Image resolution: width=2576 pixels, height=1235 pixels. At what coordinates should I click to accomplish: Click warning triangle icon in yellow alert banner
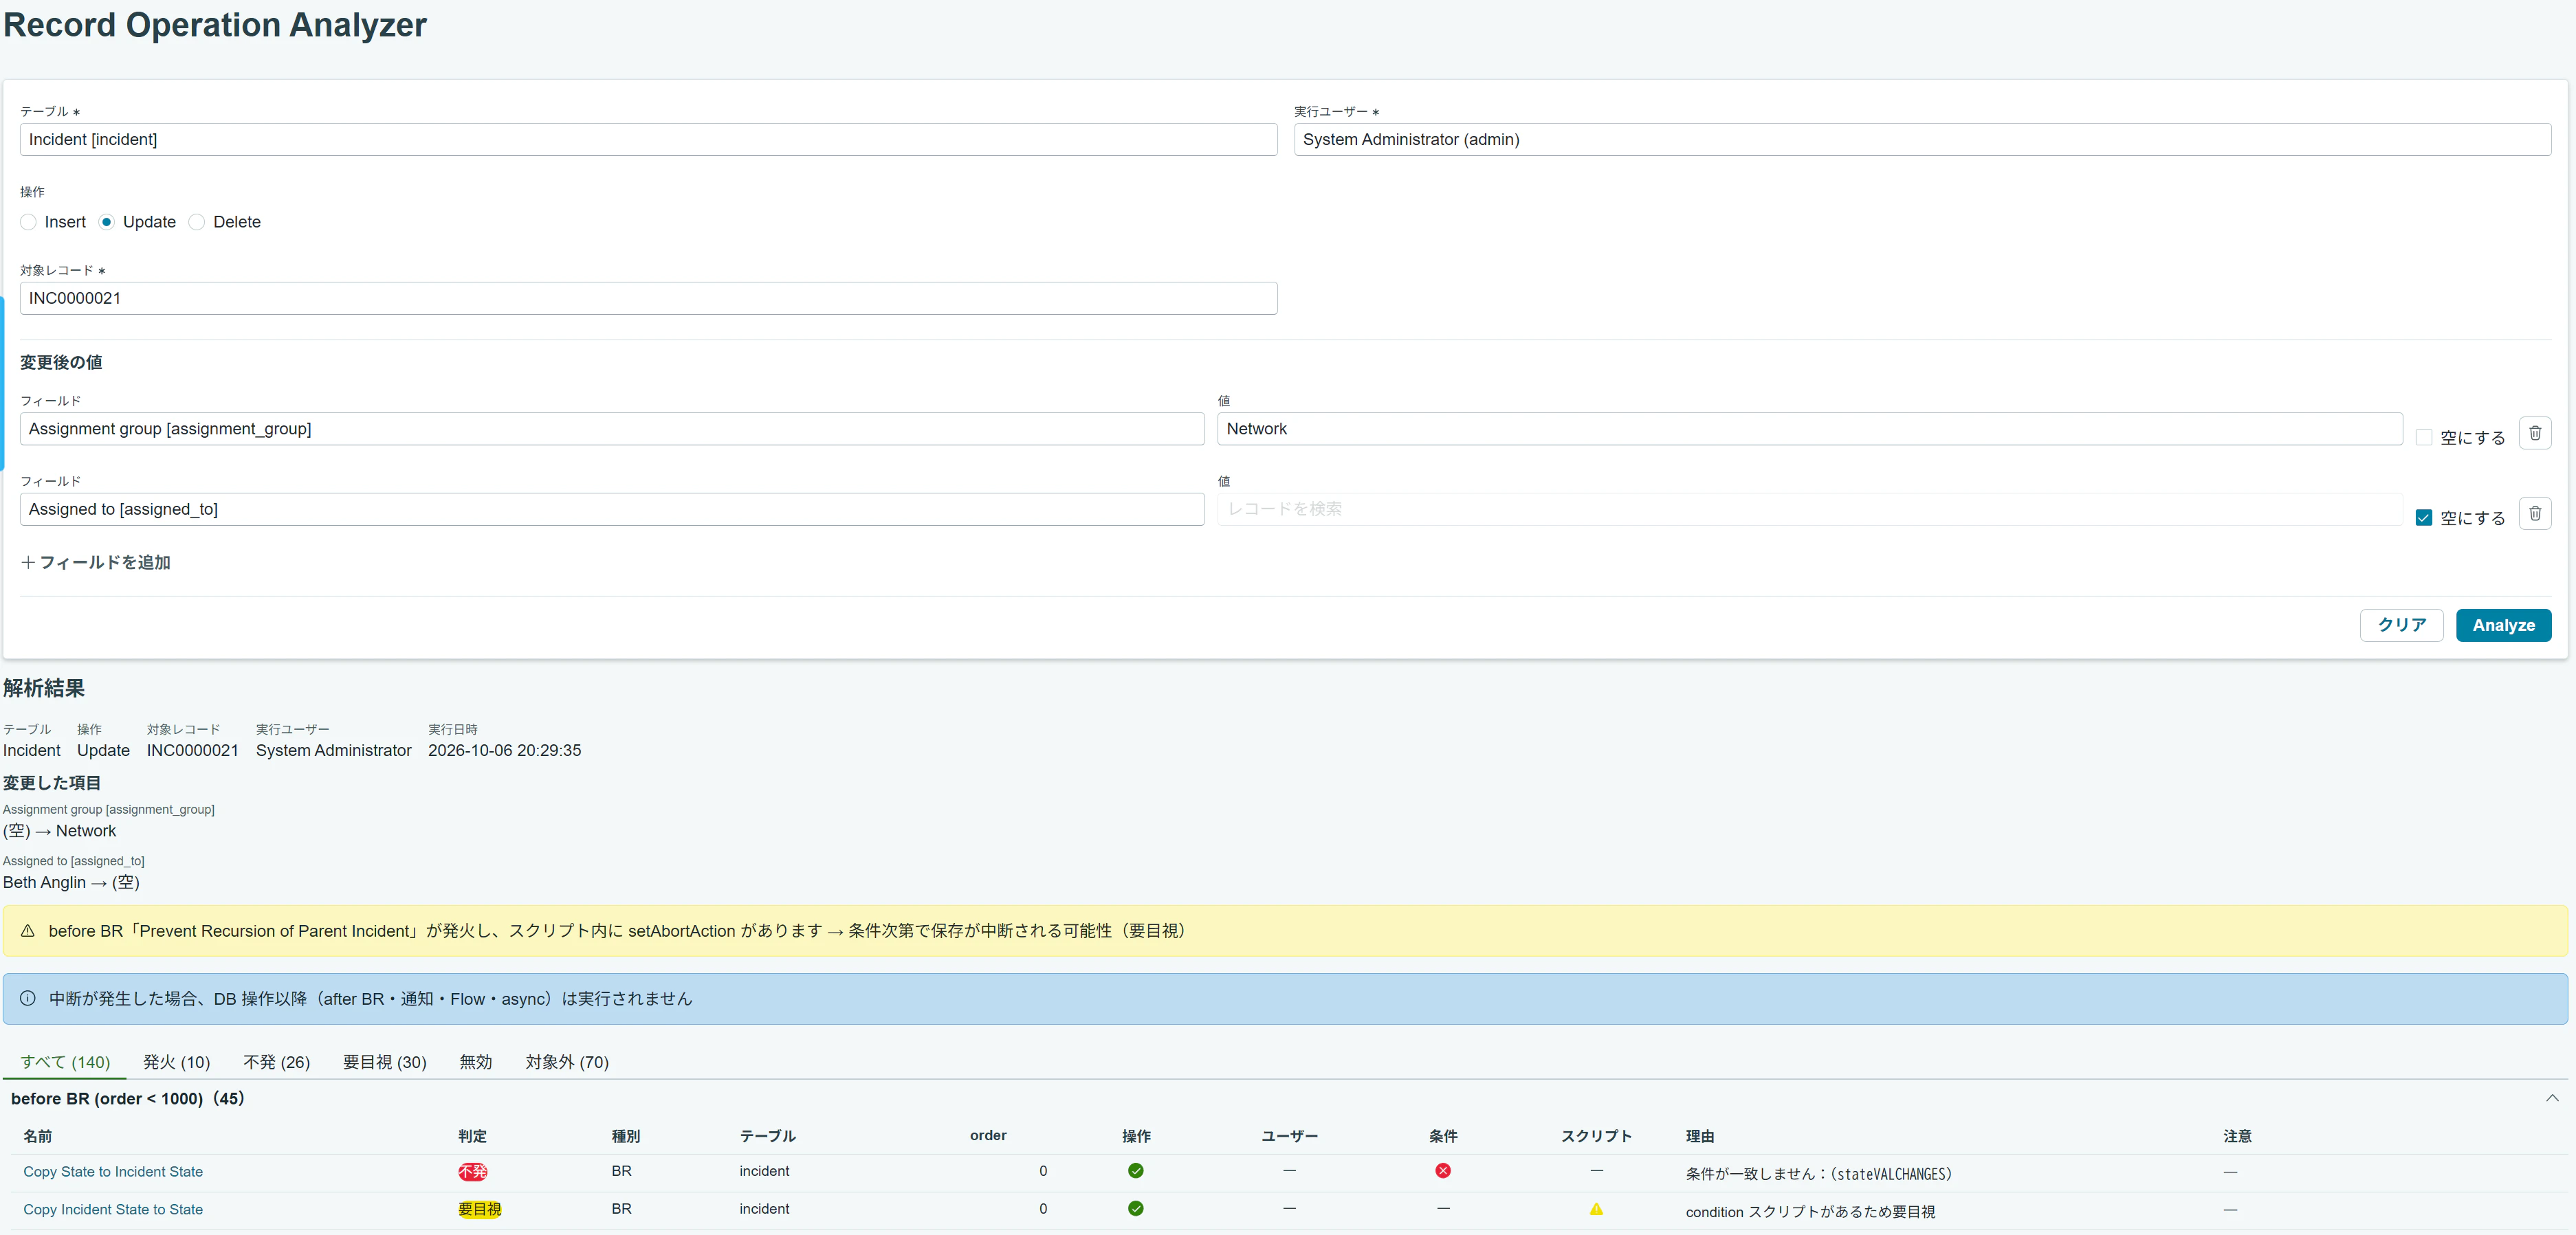click(28, 930)
